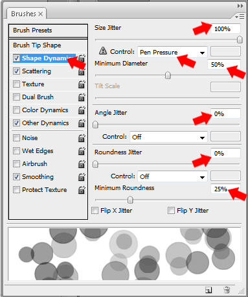This screenshot has height=297, width=248.
Task: Select Brush Tip Shape option
Action: tap(37, 45)
